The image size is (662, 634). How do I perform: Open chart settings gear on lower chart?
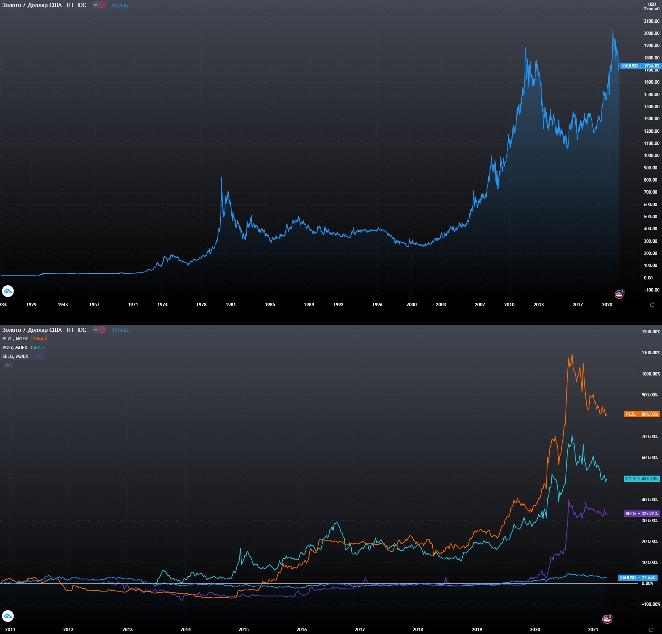tap(651, 630)
